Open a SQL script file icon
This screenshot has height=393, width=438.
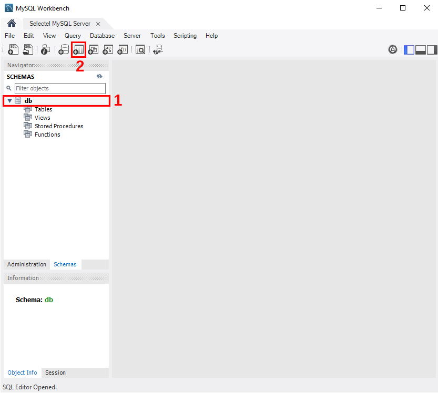point(28,49)
